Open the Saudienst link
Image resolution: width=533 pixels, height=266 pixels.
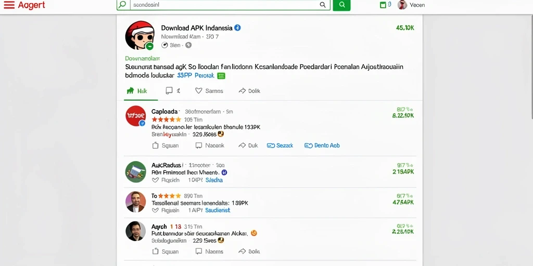(218, 210)
